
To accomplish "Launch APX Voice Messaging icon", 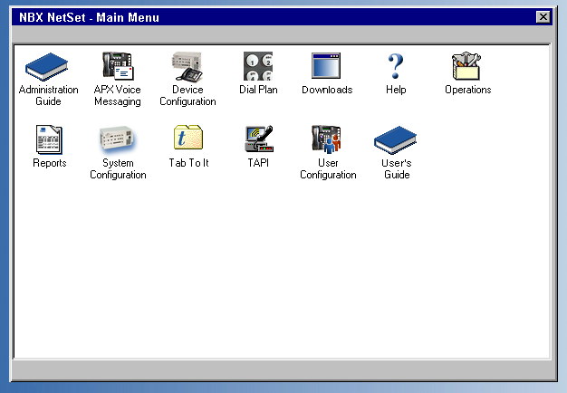I will pos(118,66).
